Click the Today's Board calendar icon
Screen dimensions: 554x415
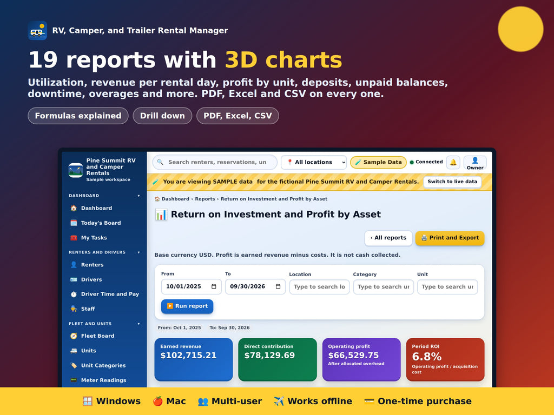click(x=74, y=223)
